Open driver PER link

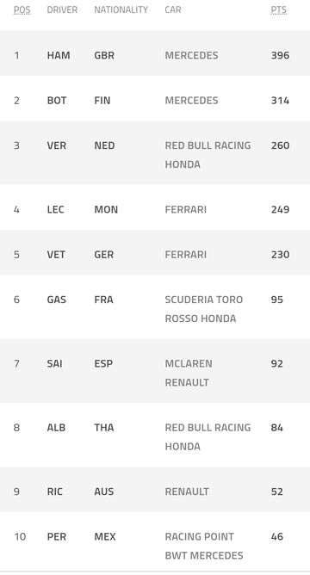click(x=57, y=537)
